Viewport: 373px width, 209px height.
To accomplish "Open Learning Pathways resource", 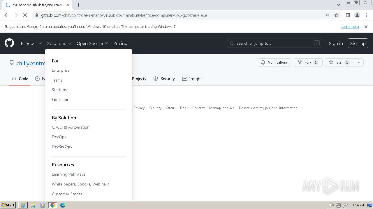I will coord(68,174).
